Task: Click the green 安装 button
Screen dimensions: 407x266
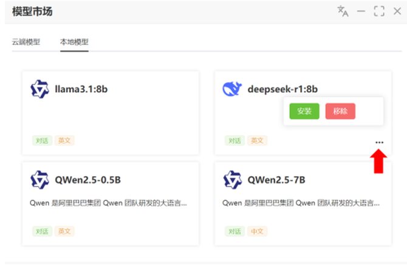Action: point(304,111)
